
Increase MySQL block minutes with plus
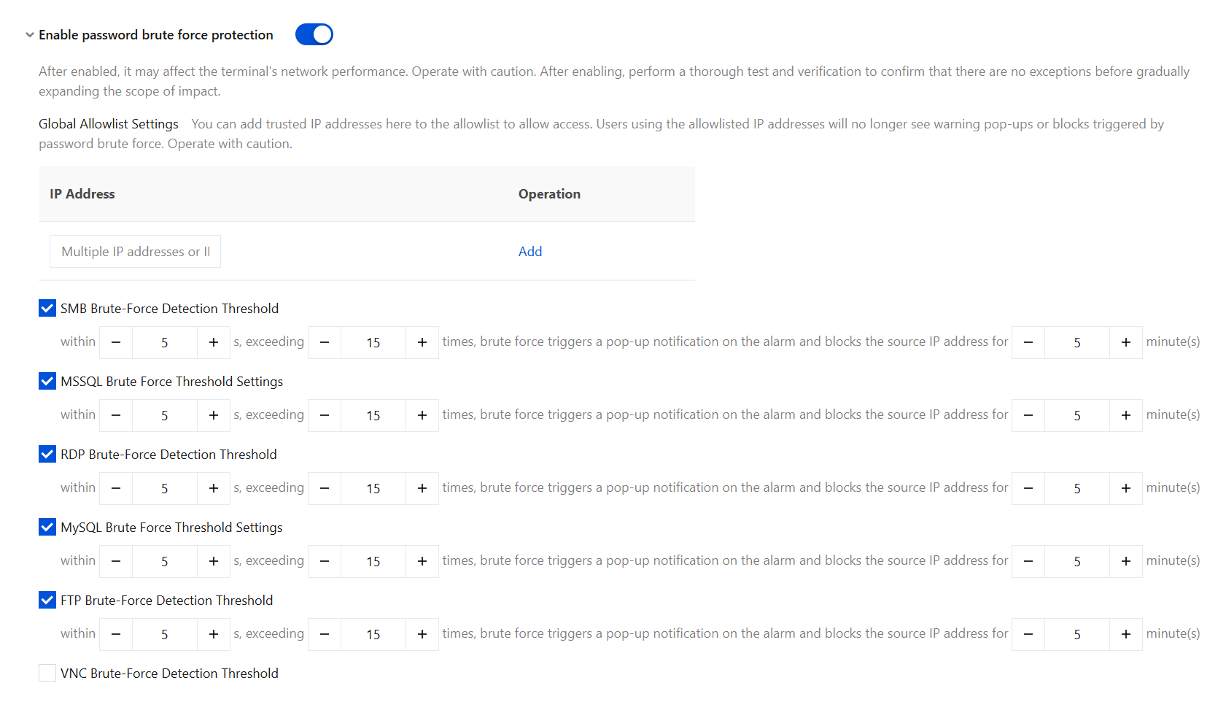(x=1126, y=561)
